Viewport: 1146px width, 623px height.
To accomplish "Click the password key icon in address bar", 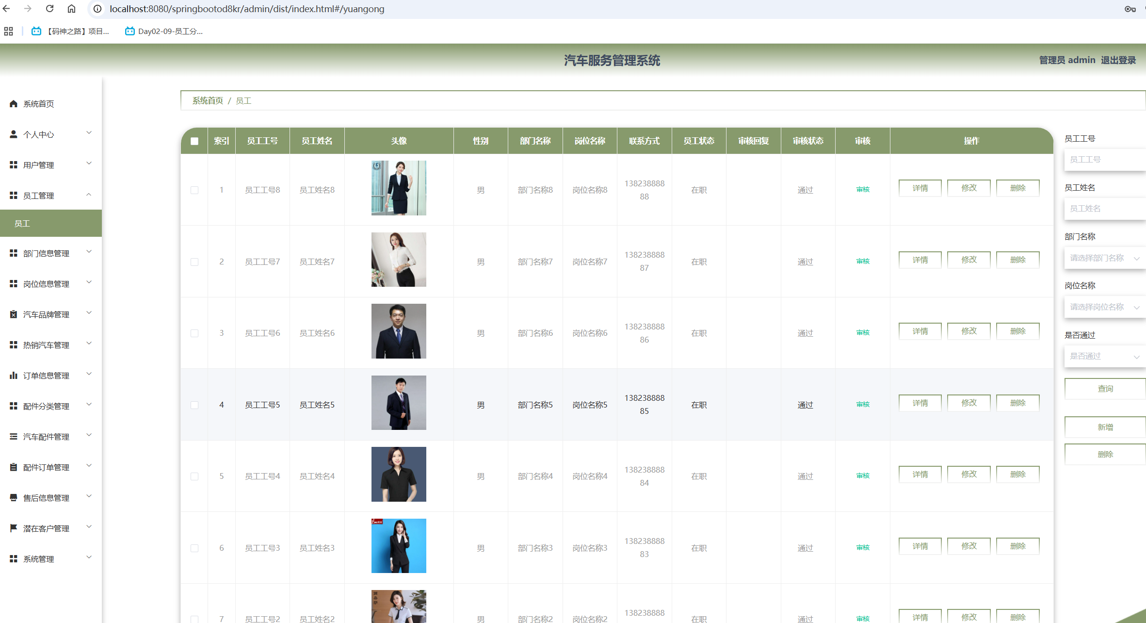I will (1130, 9).
